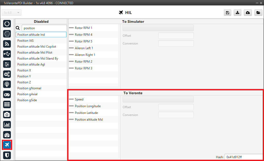Click the cloud download icon
Image resolution: width=264 pixels, height=161 pixels.
248,13
